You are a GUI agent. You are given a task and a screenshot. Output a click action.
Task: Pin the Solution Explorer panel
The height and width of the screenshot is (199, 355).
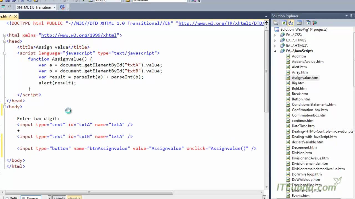351,16
